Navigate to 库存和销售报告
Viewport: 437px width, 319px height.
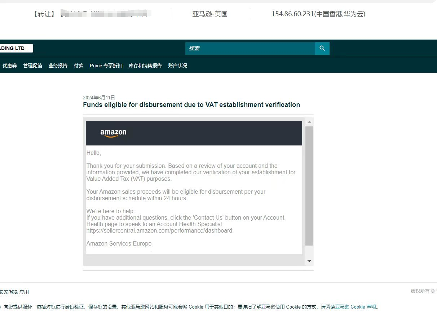pos(145,66)
